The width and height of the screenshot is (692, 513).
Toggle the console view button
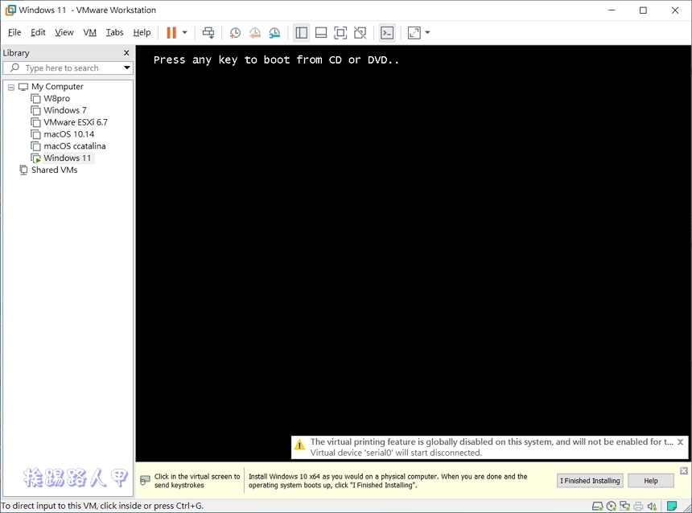pyautogui.click(x=387, y=32)
